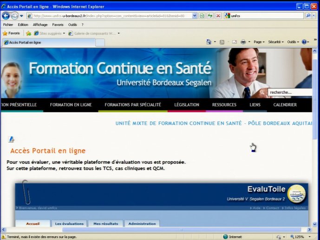Select the Administration tab
The height and width of the screenshot is (240, 320).
[x=142, y=223]
